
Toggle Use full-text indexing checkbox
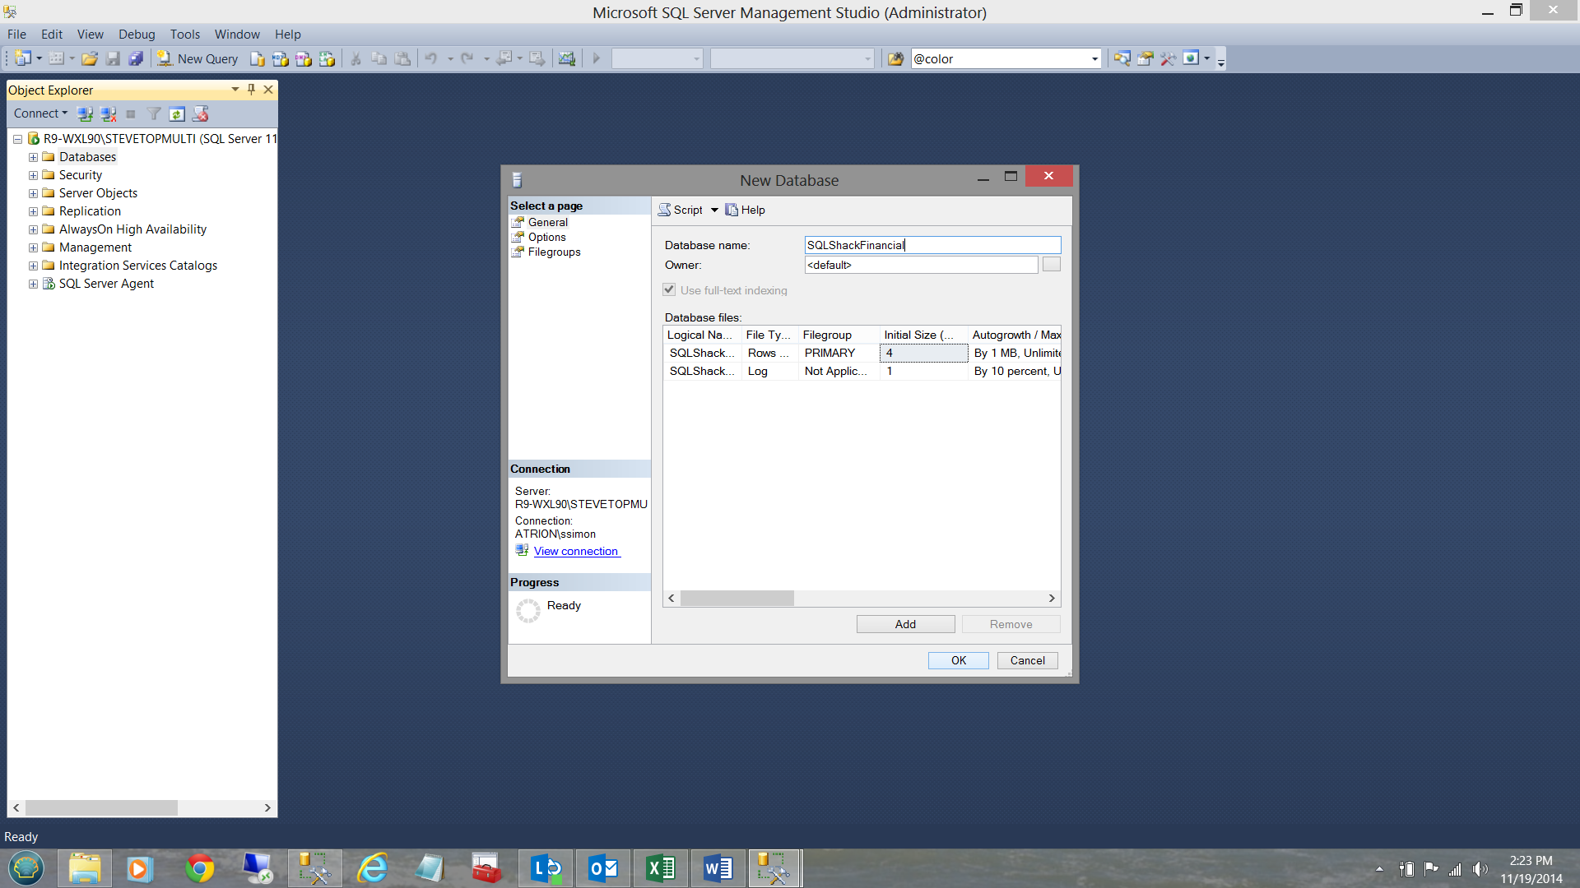pyautogui.click(x=669, y=289)
